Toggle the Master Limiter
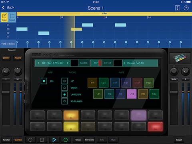The image size is (192, 144). [x=6, y=58]
